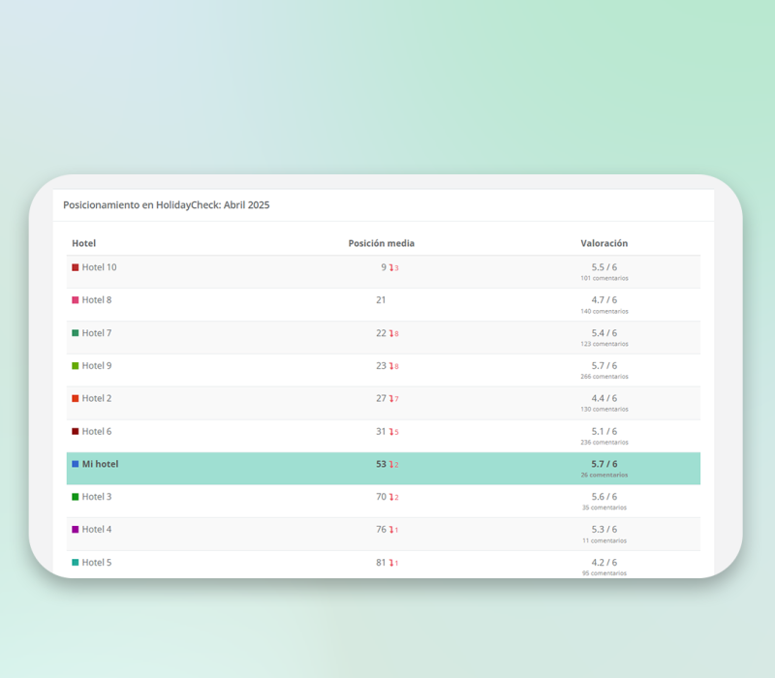This screenshot has height=678, width=775.
Task: Select the Hotel 7 name
Action: click(97, 333)
